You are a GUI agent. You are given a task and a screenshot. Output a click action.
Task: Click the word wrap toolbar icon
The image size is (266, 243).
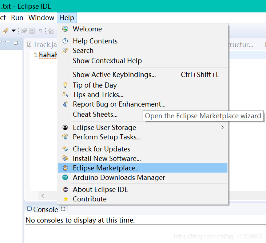[x=24, y=31]
